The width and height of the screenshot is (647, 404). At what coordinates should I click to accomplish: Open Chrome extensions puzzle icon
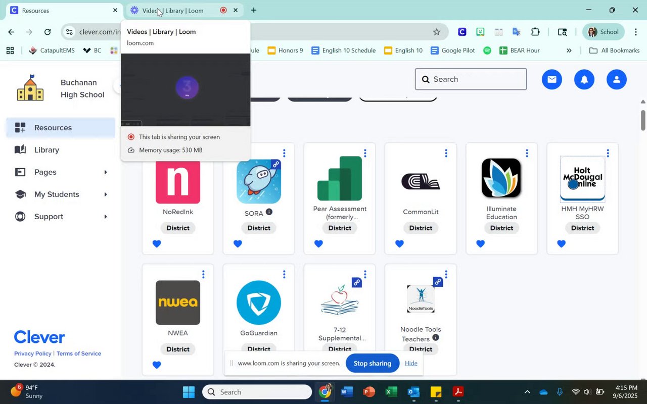(x=535, y=32)
